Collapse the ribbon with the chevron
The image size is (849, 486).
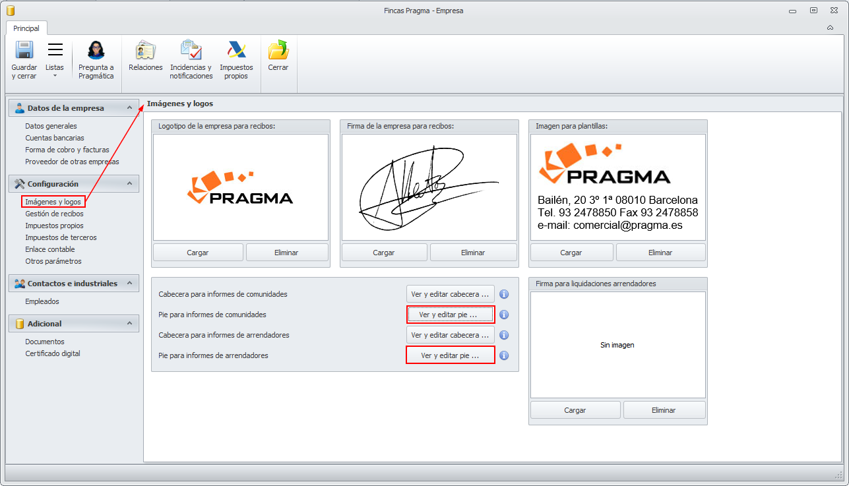[830, 28]
